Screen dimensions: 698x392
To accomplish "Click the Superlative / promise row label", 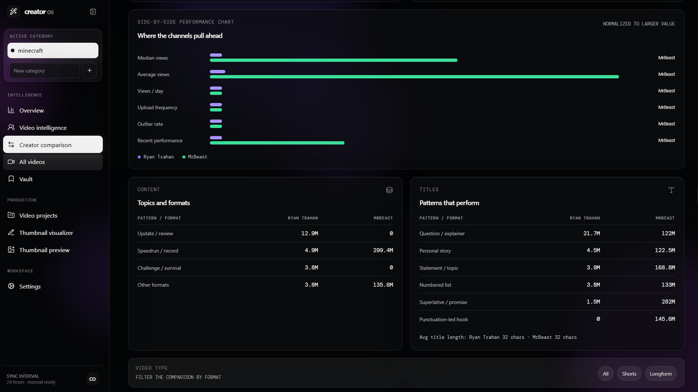I will coord(443,302).
